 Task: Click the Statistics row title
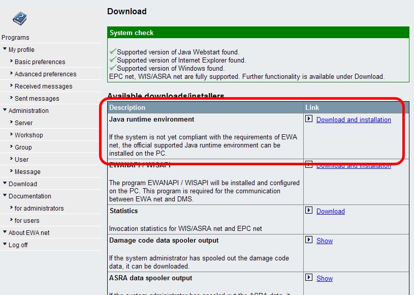[x=123, y=211]
